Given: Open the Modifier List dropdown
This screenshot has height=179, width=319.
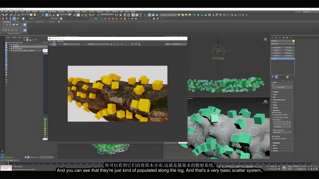Looking at the screenshot, I should [283, 44].
